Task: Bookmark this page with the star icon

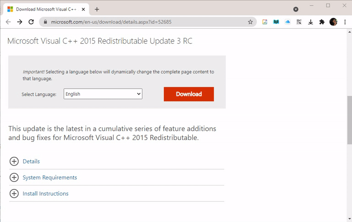Action: click(250, 22)
